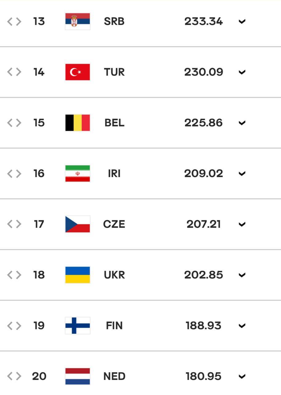Click the Ukraine flag icon
Viewport: 281px width, 395px height.
pos(77,275)
